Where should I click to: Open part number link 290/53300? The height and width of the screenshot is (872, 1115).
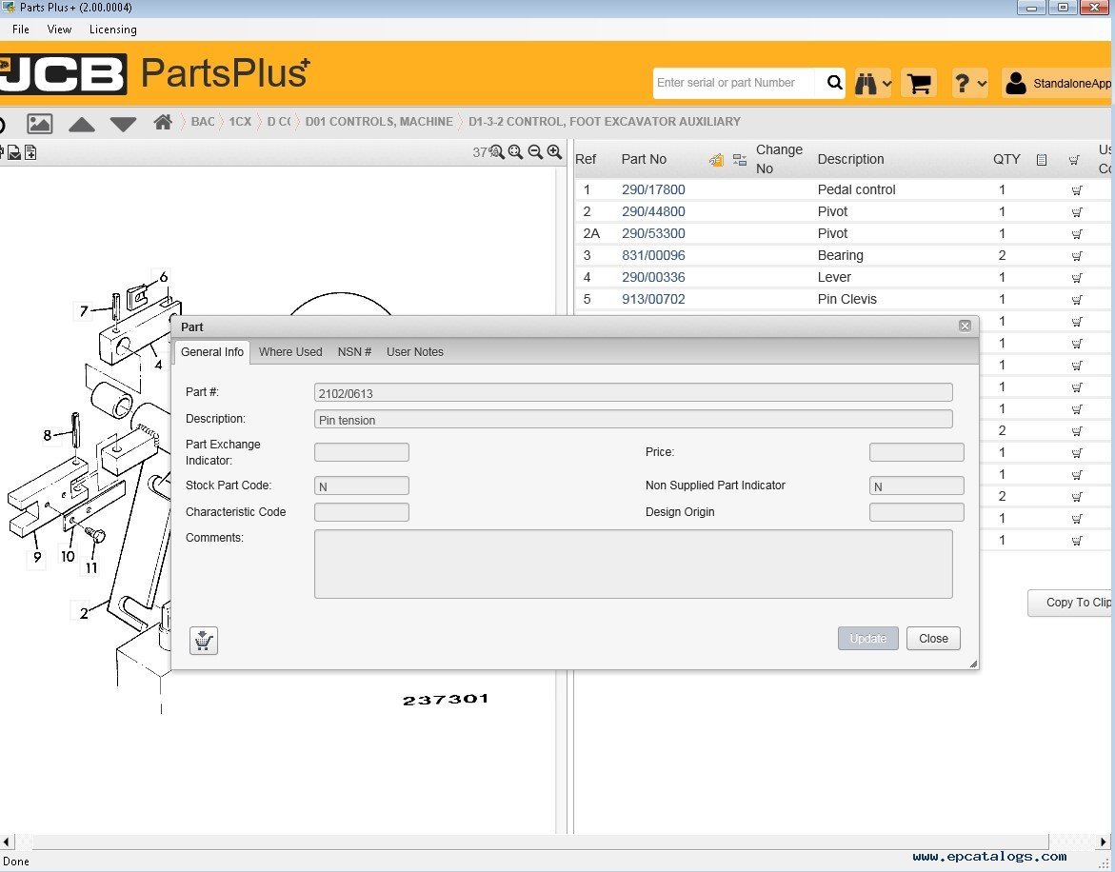point(653,234)
